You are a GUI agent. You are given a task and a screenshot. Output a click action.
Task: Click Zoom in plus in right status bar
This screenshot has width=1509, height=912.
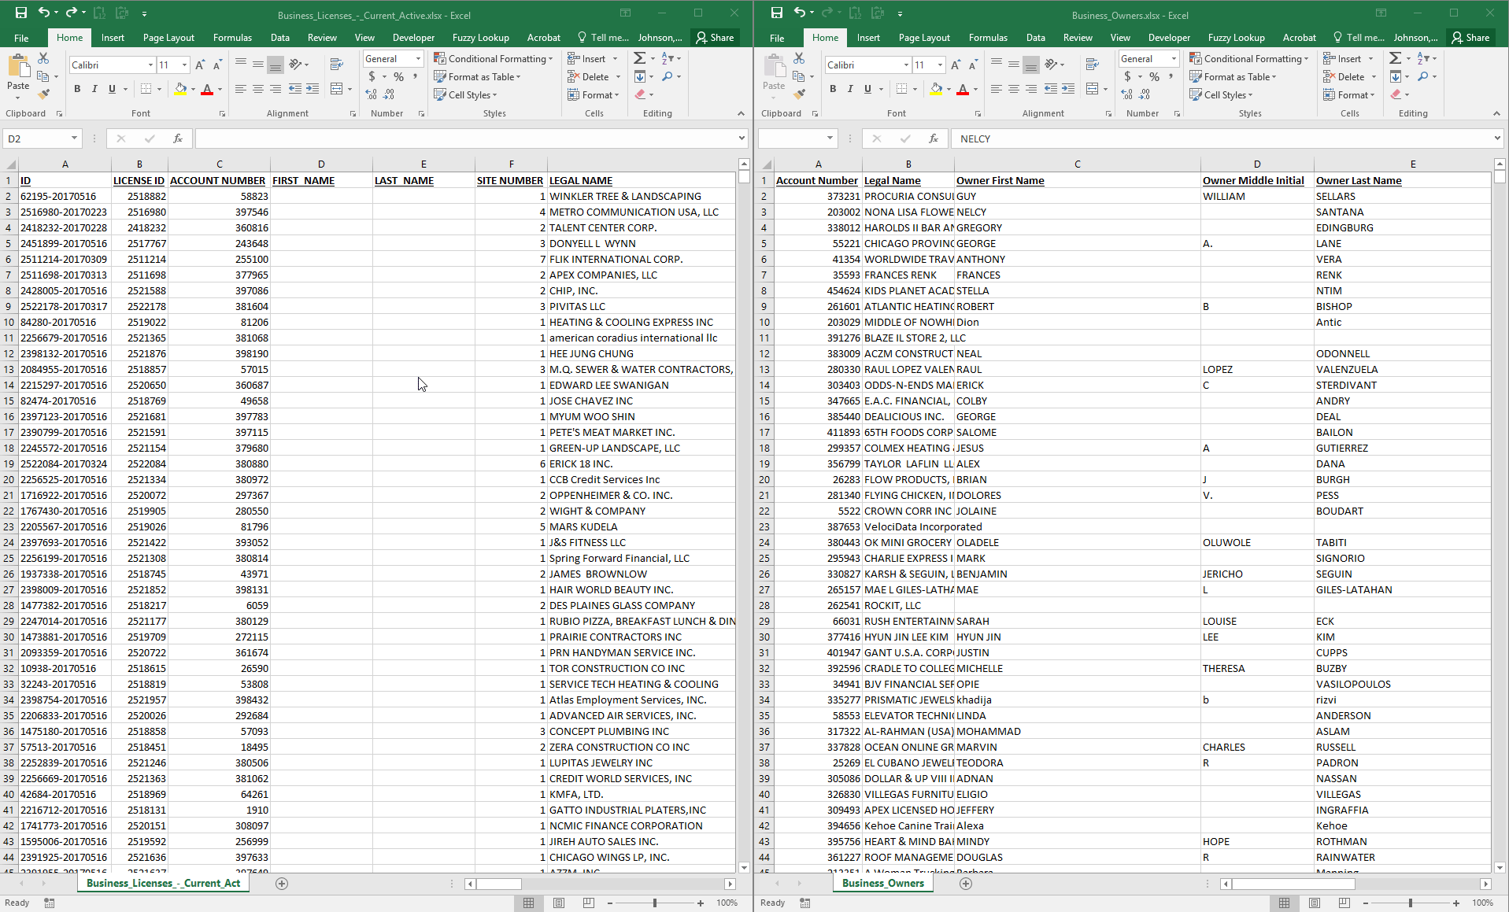[1456, 903]
